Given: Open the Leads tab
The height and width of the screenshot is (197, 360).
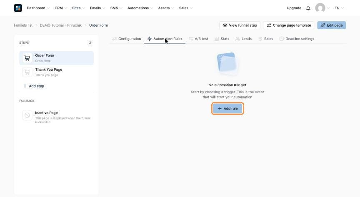Looking at the screenshot, I should pos(244,39).
